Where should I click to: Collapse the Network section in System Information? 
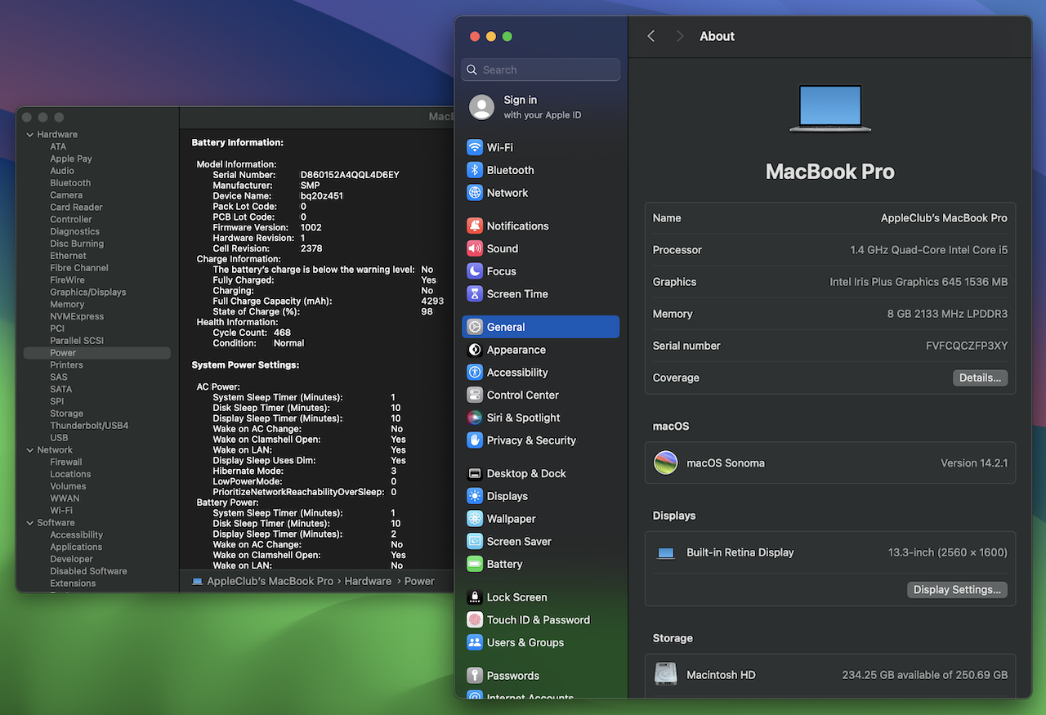click(x=30, y=450)
